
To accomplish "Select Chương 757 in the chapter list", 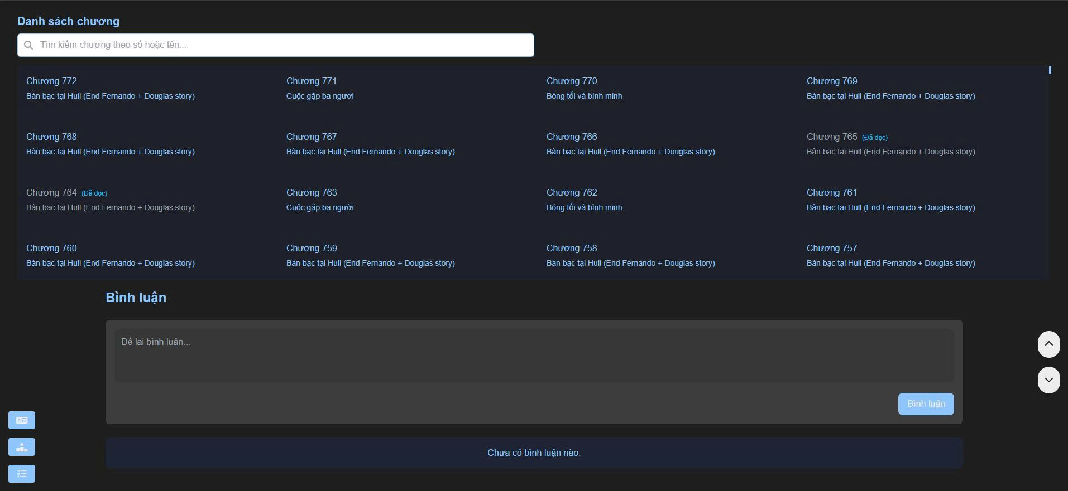I will [x=832, y=249].
